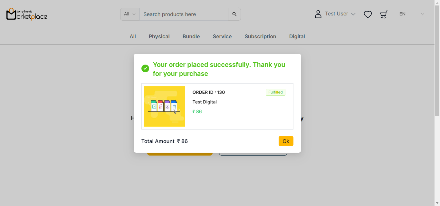Focus the Search products here field
The width and height of the screenshot is (440, 206).
pyautogui.click(x=184, y=14)
